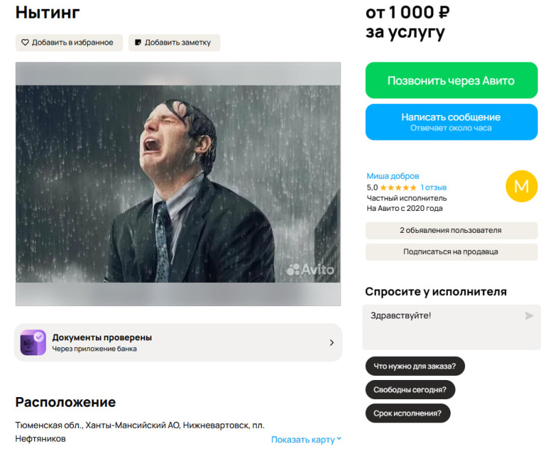Click the Здравствуйте! message input field

(451, 327)
